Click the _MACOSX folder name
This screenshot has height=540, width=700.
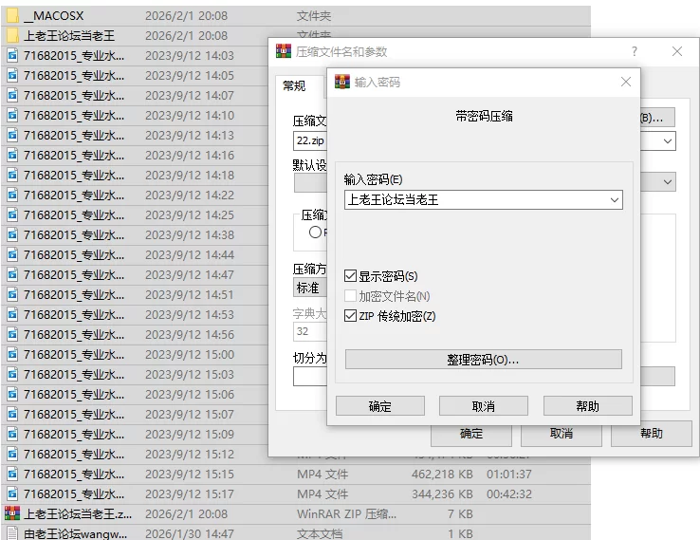(53, 15)
